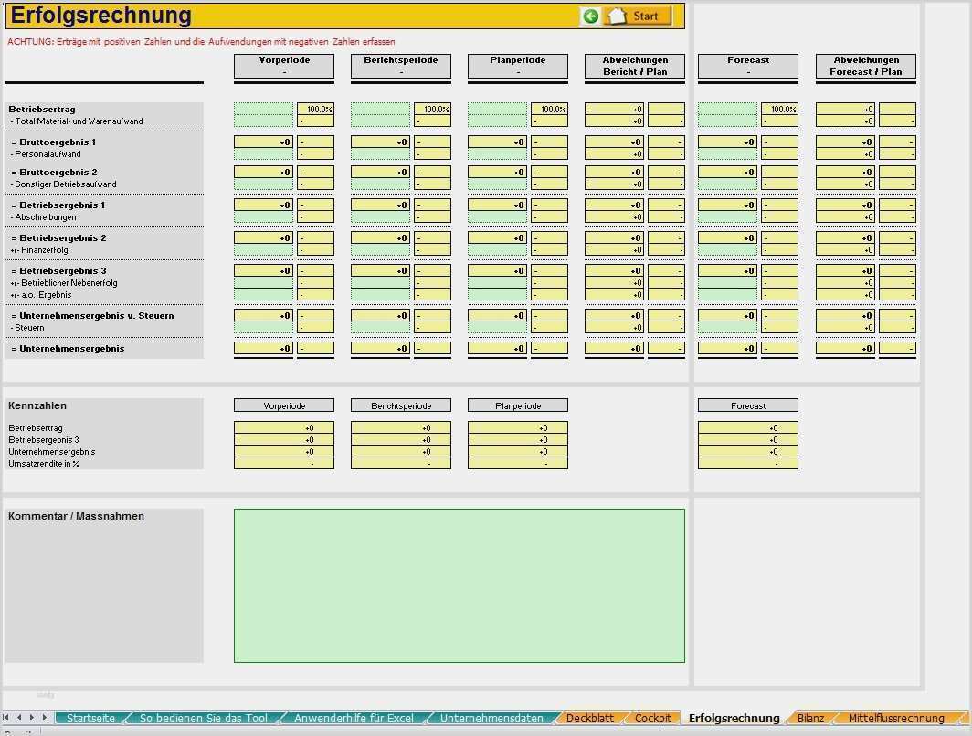The image size is (972, 736).
Task: Click the Betriebsertrag row label
Action: [x=42, y=109]
